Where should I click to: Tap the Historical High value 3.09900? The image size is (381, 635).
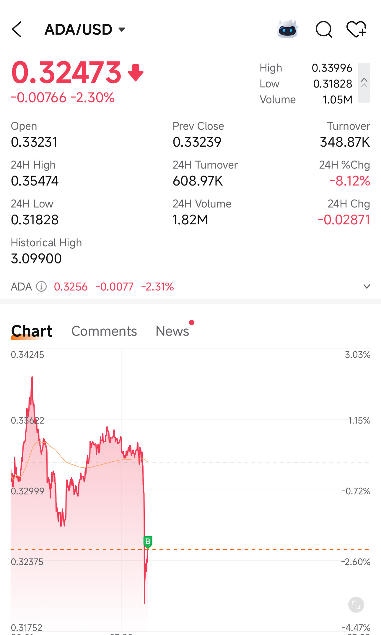(x=36, y=259)
